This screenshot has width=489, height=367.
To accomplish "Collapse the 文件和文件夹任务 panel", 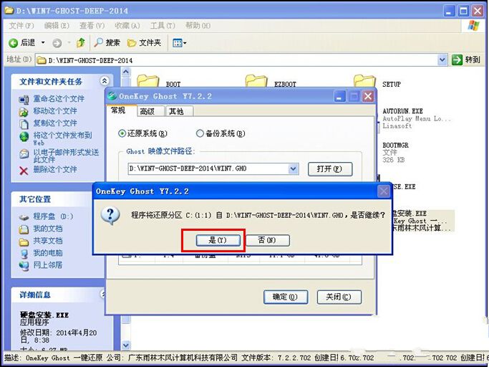I will [x=105, y=82].
